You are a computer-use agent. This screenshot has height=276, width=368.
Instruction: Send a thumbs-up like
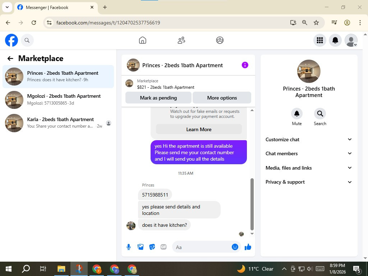click(x=248, y=247)
